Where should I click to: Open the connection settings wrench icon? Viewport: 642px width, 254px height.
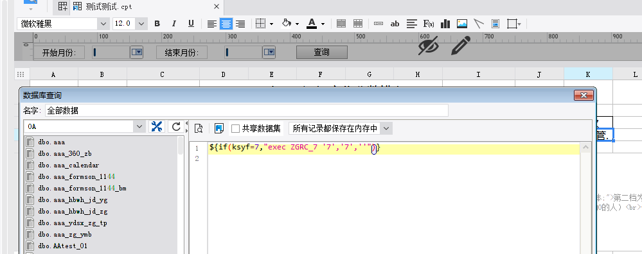coord(156,126)
